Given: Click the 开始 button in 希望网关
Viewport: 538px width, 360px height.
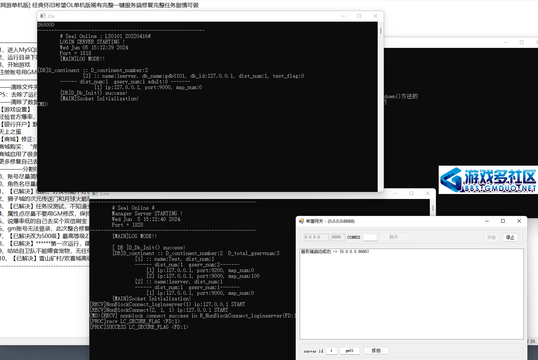Looking at the screenshot, I should point(492,237).
